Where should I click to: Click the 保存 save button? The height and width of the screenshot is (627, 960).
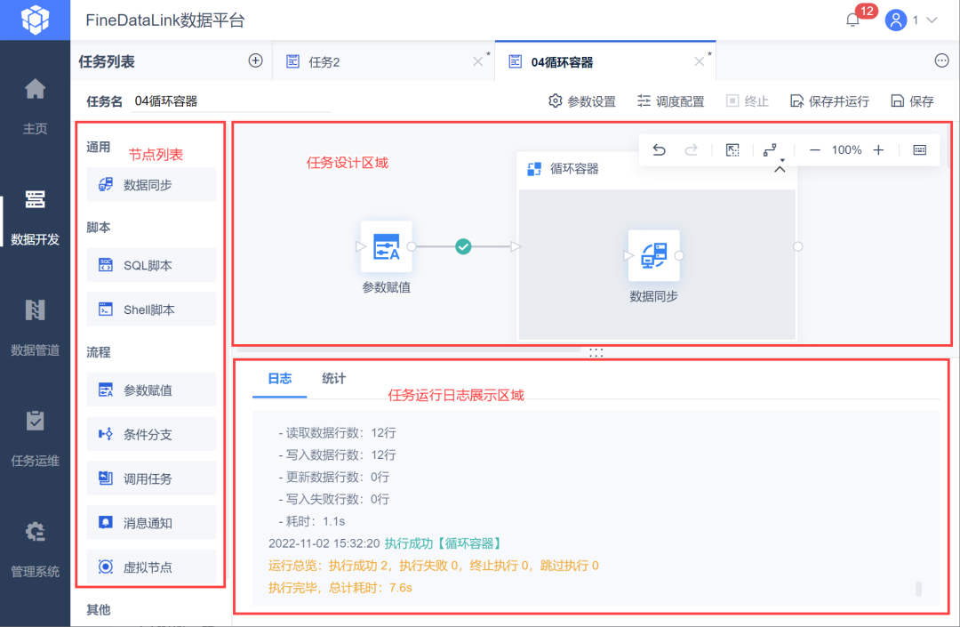912,101
